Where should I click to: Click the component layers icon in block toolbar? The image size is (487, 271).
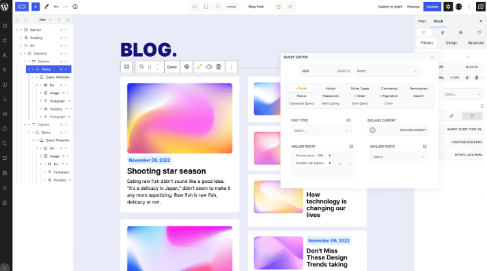(x=186, y=67)
